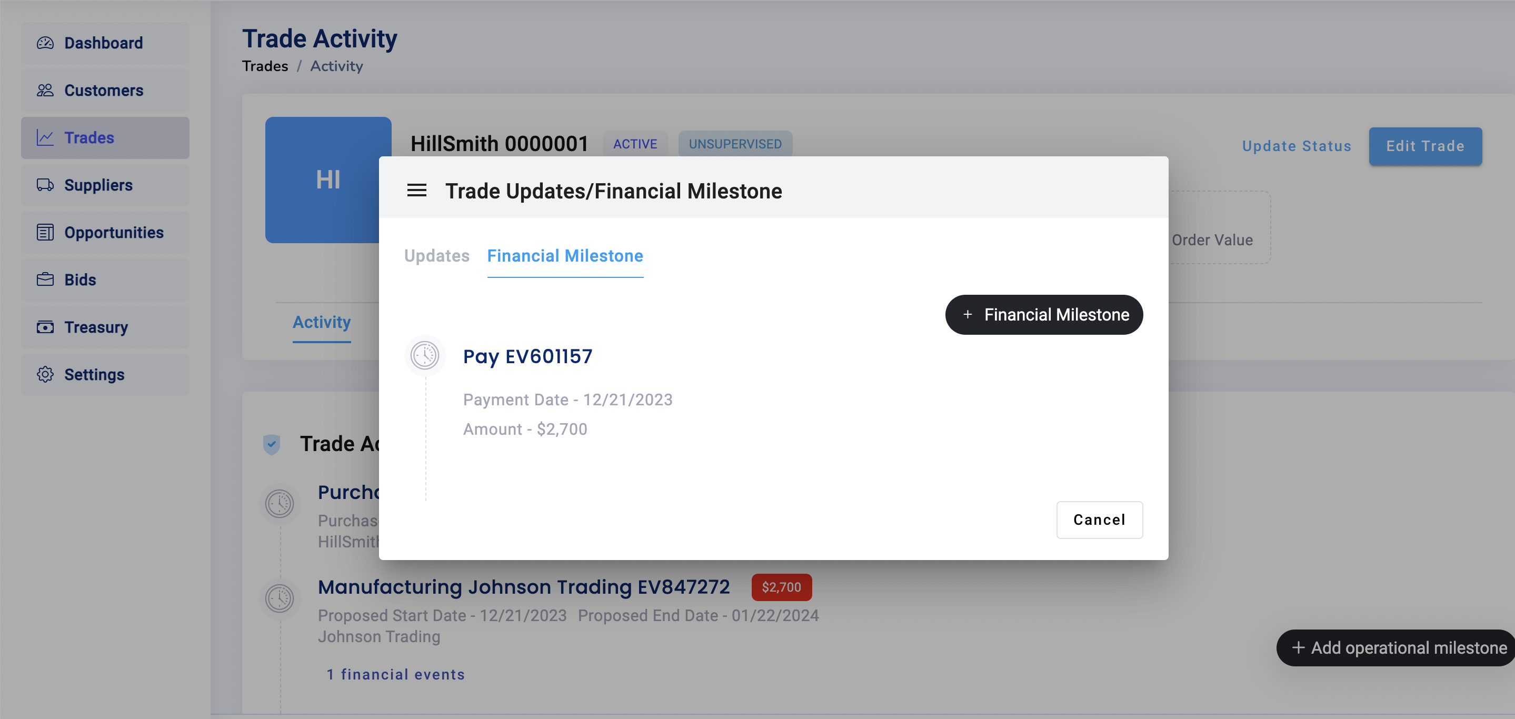Viewport: 1515px width, 719px height.
Task: Click the shield check icon near Trade Activity
Action: [x=271, y=444]
